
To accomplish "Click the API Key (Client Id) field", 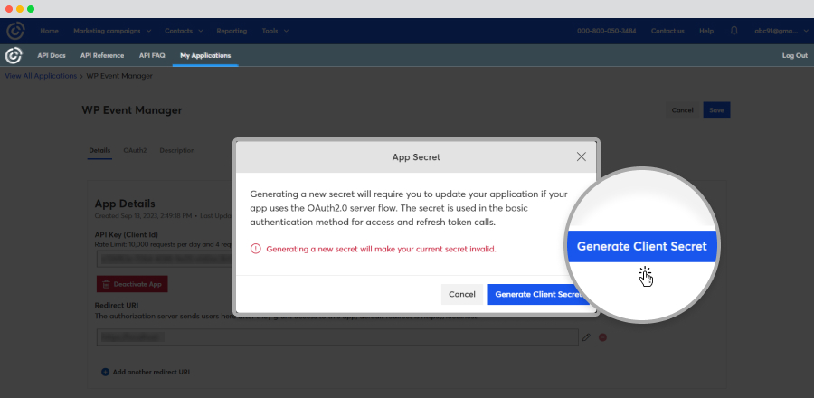I will [x=166, y=258].
